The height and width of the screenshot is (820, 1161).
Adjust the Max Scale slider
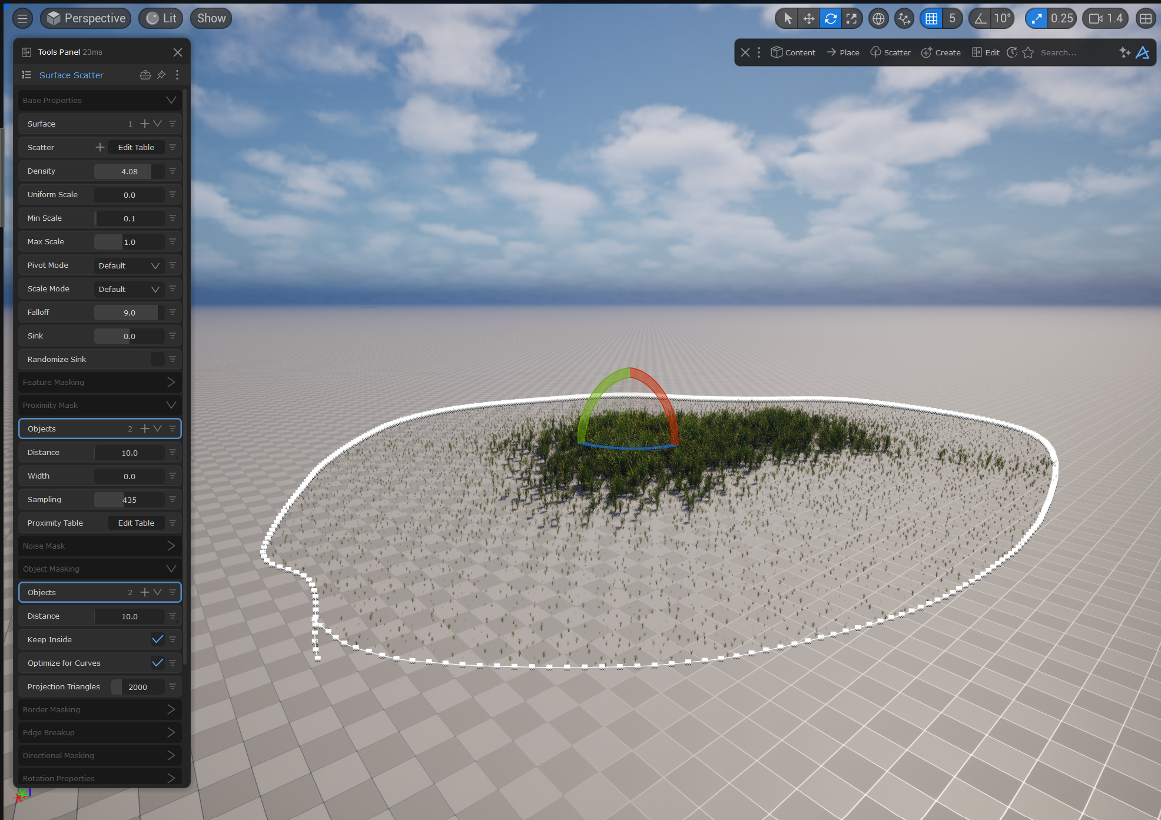click(x=129, y=242)
